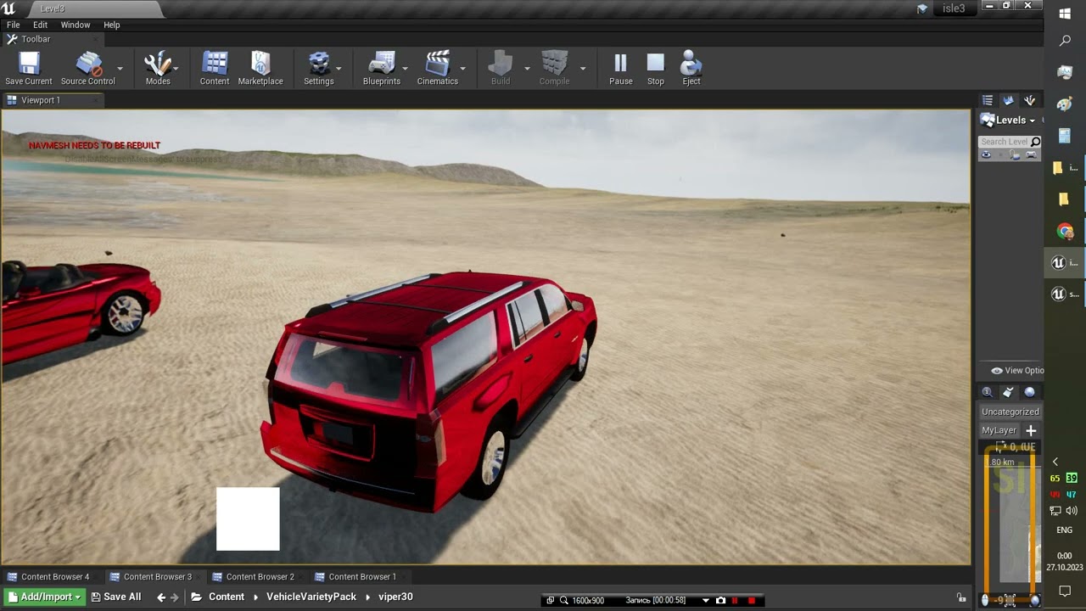Open Chrome from the Windows taskbar

1065,231
